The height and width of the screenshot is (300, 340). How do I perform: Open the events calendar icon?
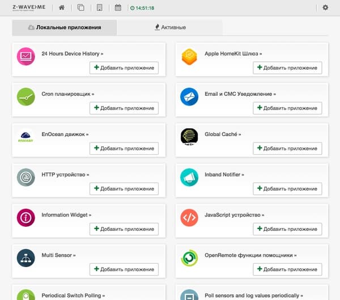[118, 7]
